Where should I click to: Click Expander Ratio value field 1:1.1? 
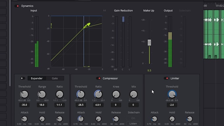pyautogui.click(x=59, y=105)
